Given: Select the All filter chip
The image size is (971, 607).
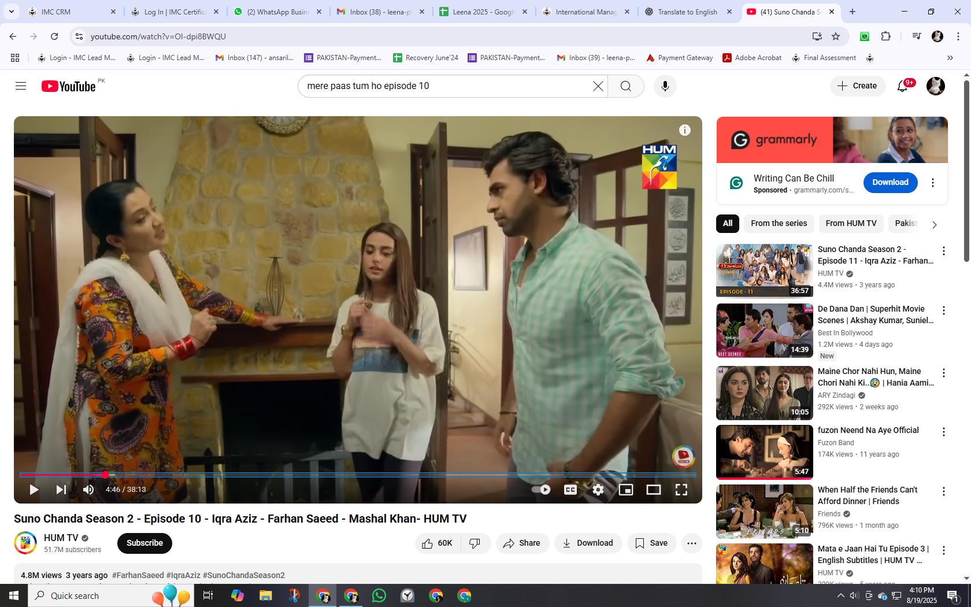Looking at the screenshot, I should [x=728, y=223].
